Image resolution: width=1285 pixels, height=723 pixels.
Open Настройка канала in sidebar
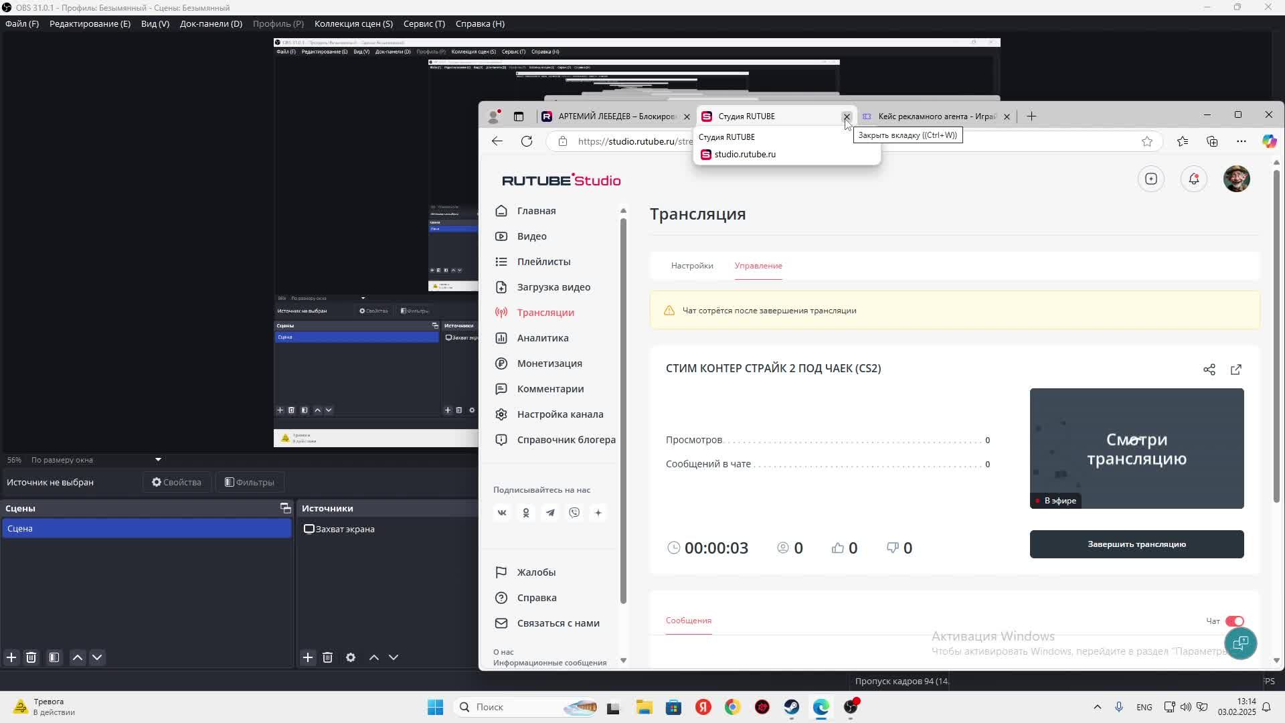(x=560, y=414)
